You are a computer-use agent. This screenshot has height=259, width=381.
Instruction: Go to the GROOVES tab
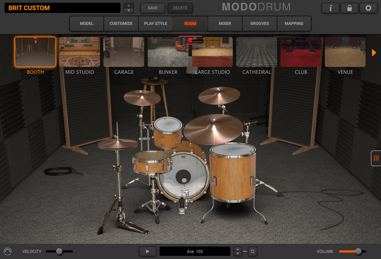pyautogui.click(x=259, y=24)
